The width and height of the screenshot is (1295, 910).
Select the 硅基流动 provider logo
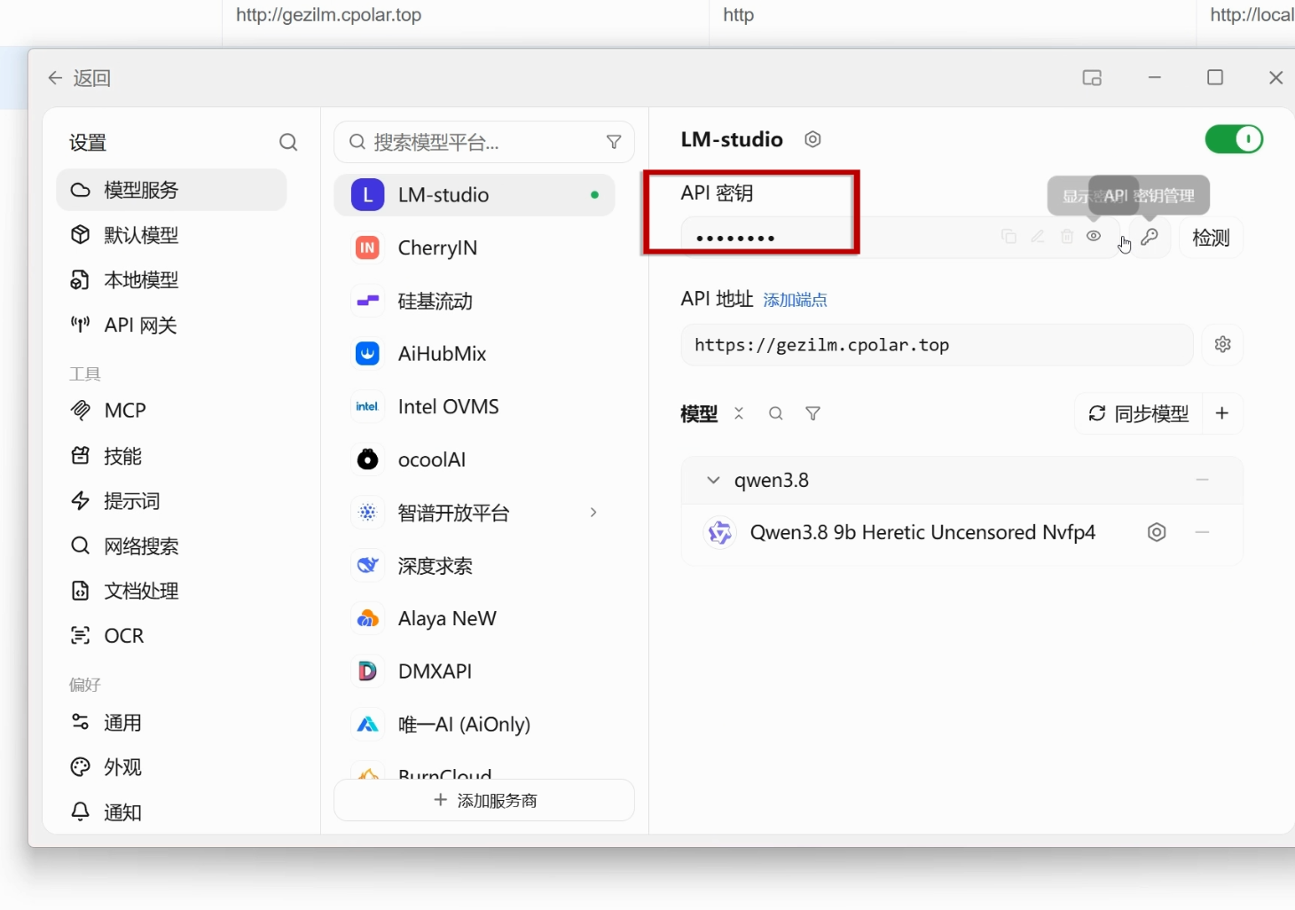pyautogui.click(x=367, y=301)
